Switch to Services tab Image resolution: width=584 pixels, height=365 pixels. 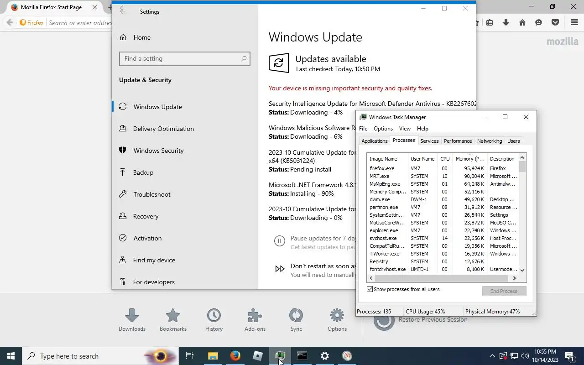[429, 141]
